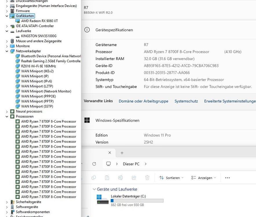This screenshot has width=256, height=217.
Task: Click the Paste clipboard icon
Action: (107, 178)
